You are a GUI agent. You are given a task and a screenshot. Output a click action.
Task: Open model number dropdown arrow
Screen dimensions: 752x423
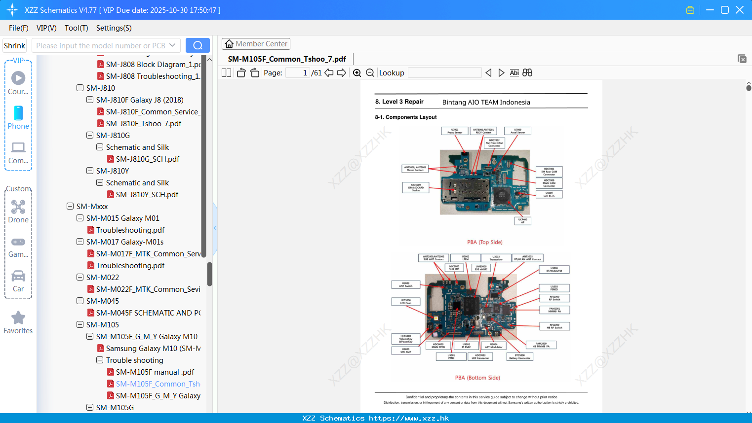pos(172,45)
